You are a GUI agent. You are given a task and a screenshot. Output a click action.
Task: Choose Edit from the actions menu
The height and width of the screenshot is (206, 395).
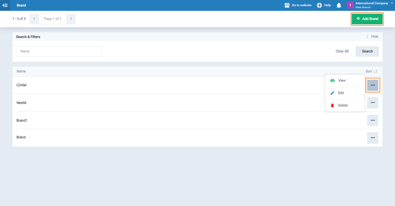point(341,93)
